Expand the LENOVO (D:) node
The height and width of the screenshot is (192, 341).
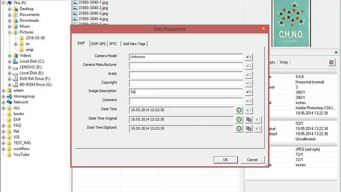click(x=10, y=68)
